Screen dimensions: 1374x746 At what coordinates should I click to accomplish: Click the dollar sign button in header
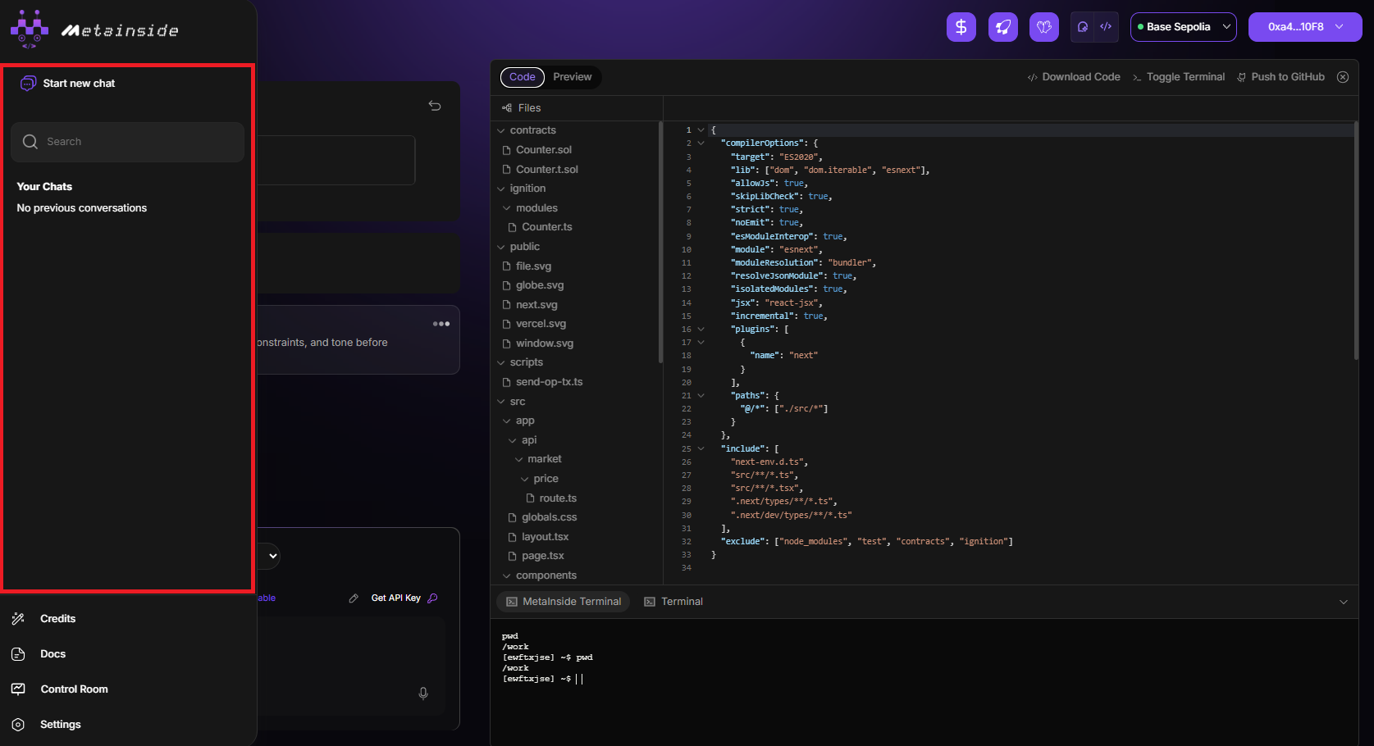(961, 27)
